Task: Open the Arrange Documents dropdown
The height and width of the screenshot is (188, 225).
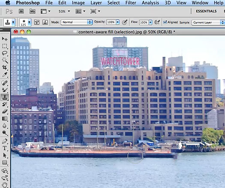Action: click(81, 11)
